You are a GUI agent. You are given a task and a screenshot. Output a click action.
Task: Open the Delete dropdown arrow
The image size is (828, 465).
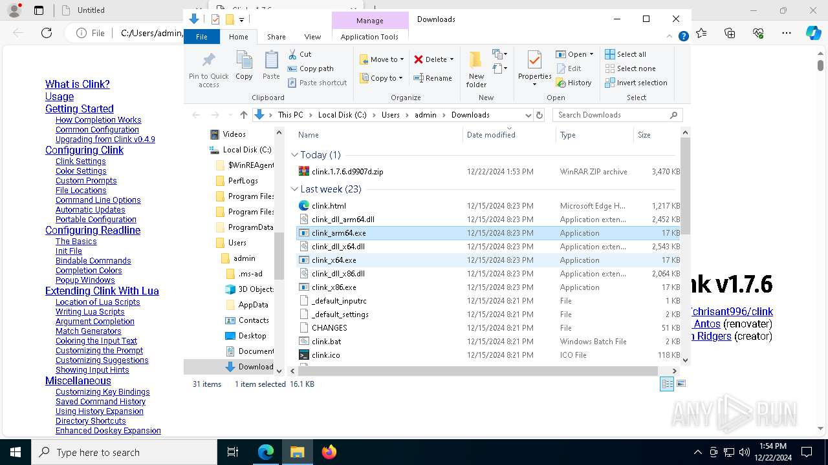coord(452,59)
